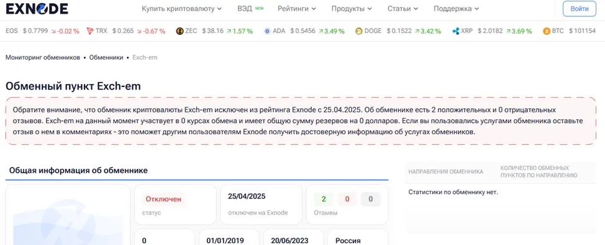Open the Статьи menu
This screenshot has width=605, height=245.
click(x=403, y=9)
